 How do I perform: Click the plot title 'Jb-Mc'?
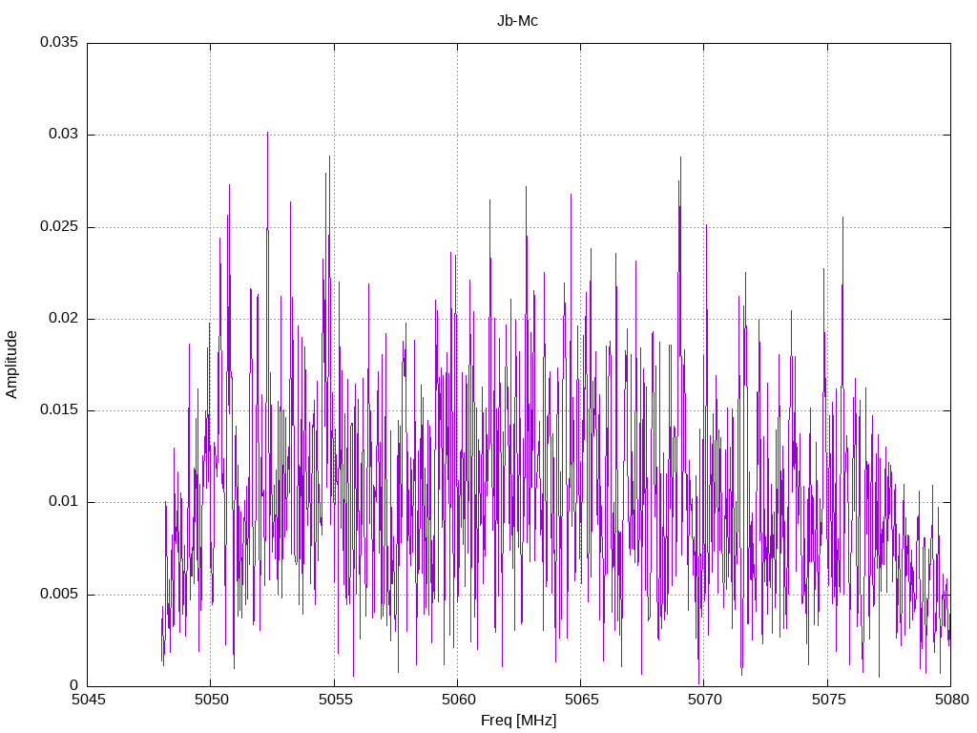click(517, 21)
